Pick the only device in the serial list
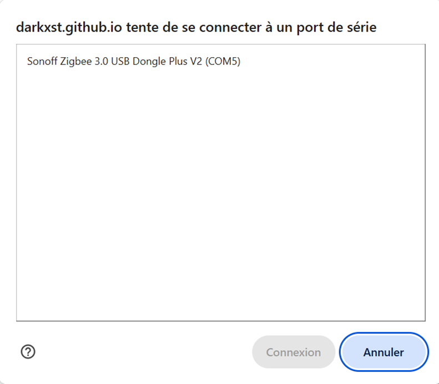This screenshot has width=439, height=384. 221,61
